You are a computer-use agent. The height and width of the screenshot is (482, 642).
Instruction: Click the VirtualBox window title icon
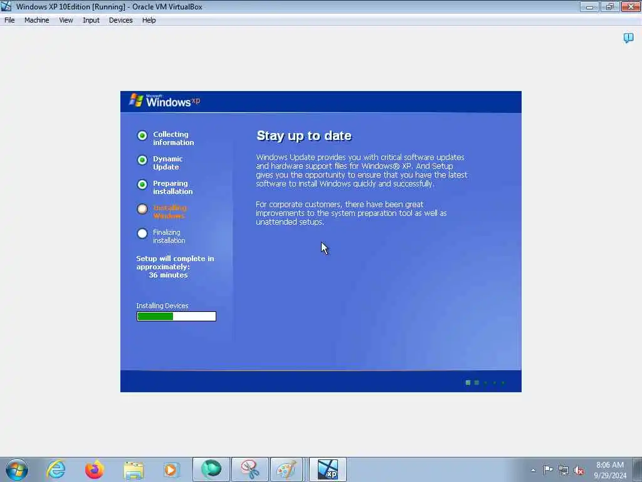coord(6,6)
